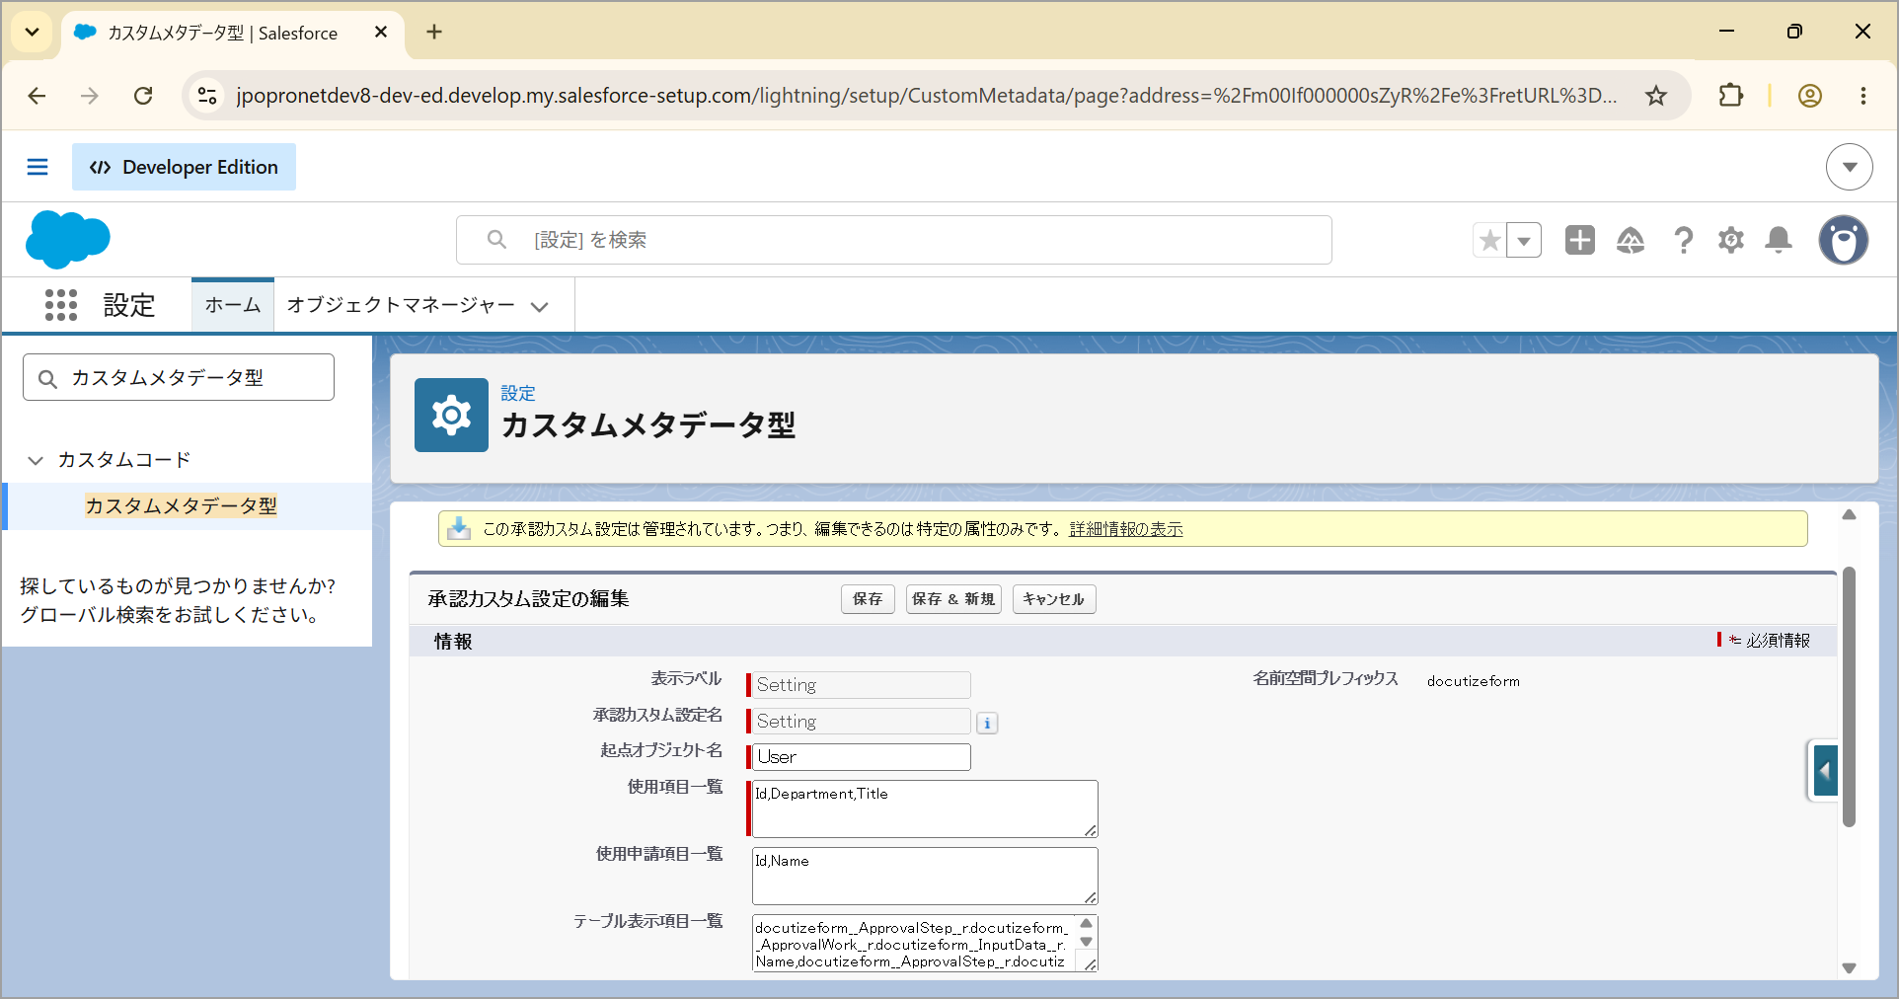Click page scroll-down arrow

click(1850, 968)
